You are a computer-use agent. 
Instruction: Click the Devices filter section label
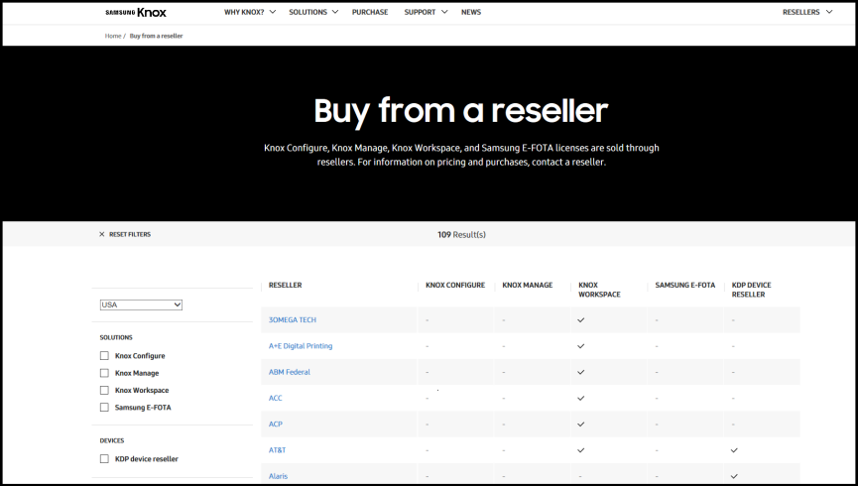click(x=112, y=440)
